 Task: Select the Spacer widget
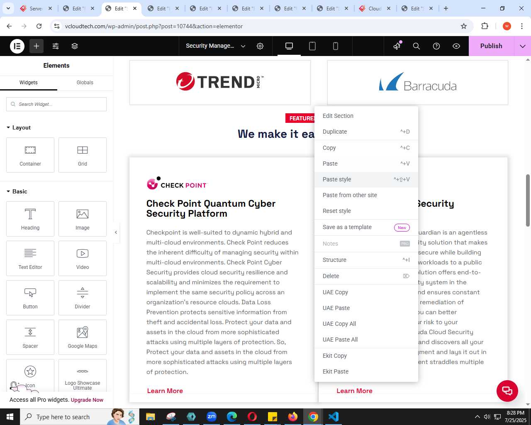30,337
